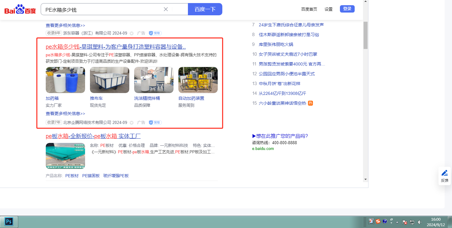Click the network connection tray icon
This screenshot has height=228, width=452.
click(412, 222)
